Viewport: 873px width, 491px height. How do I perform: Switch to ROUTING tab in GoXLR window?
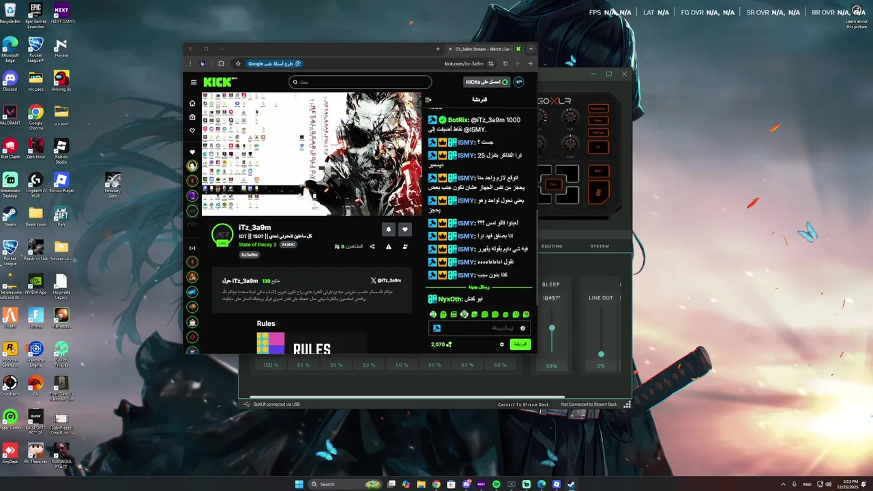click(552, 246)
